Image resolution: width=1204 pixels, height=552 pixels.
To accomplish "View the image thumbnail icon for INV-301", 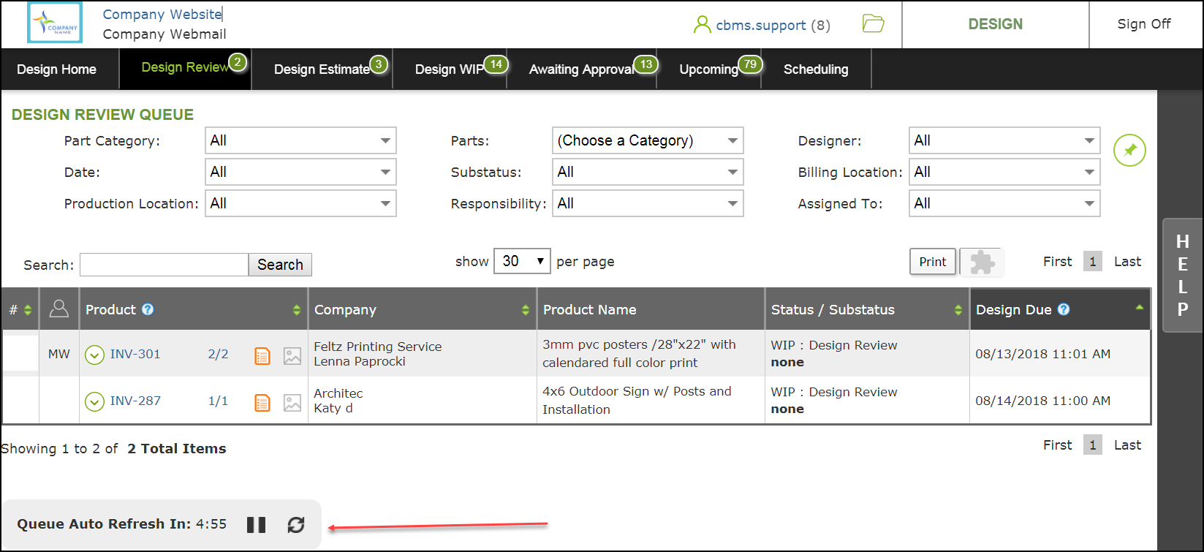I will pos(292,356).
